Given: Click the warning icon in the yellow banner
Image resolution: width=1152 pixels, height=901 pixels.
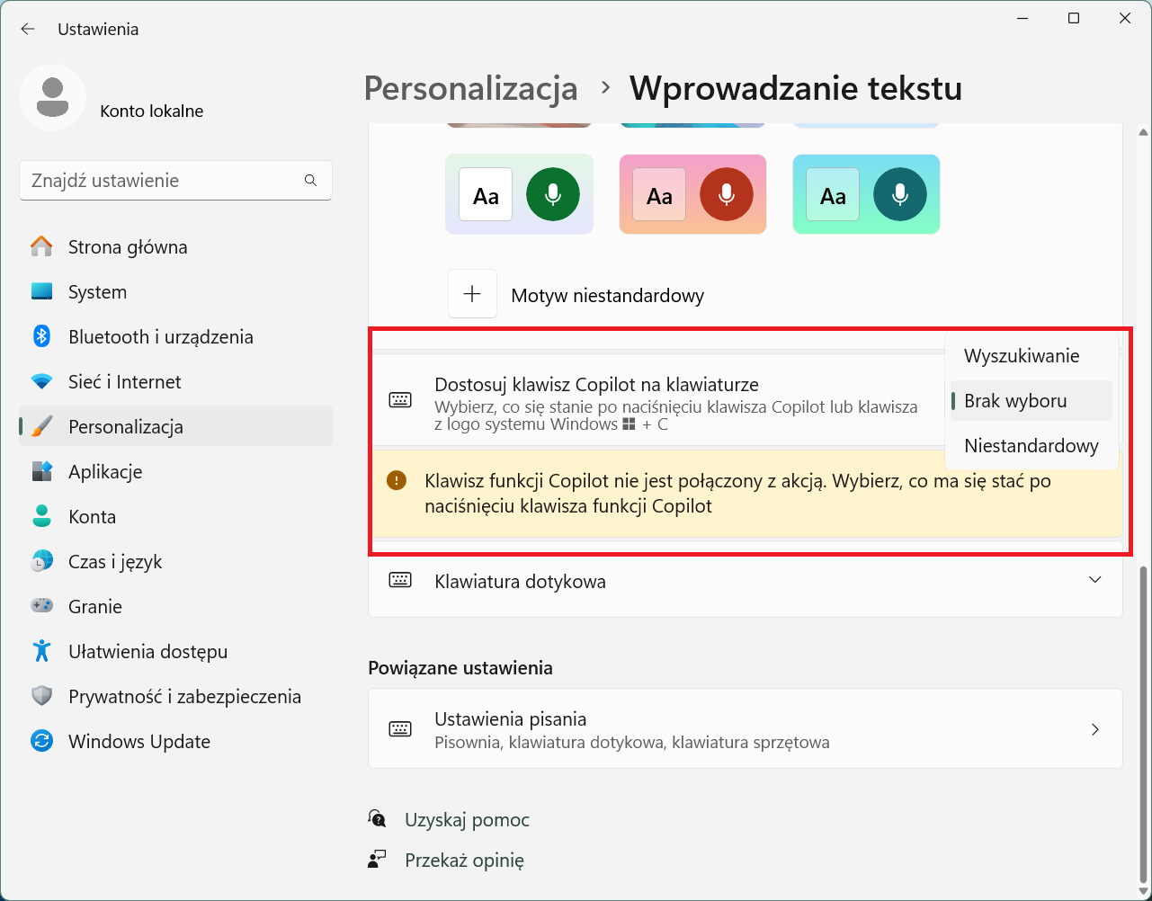Looking at the screenshot, I should [397, 481].
